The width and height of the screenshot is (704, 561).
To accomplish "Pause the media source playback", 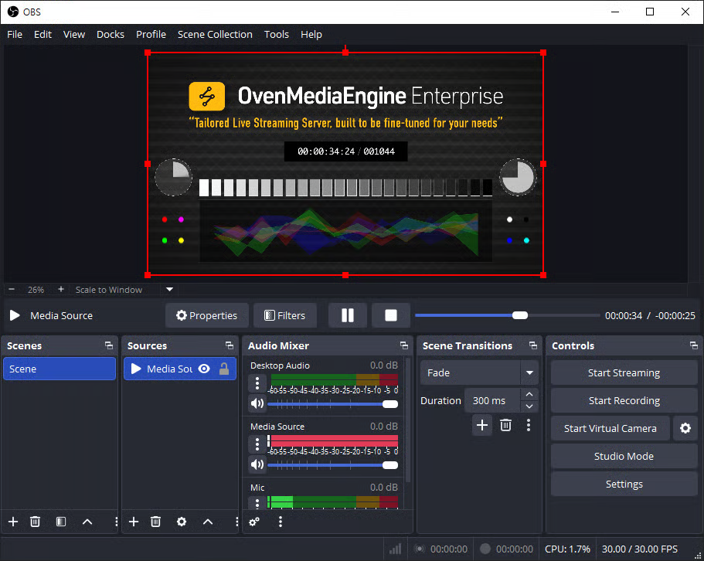I will pos(347,315).
